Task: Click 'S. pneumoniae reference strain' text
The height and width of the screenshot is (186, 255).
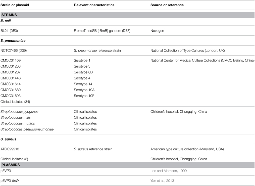Action: point(97,51)
